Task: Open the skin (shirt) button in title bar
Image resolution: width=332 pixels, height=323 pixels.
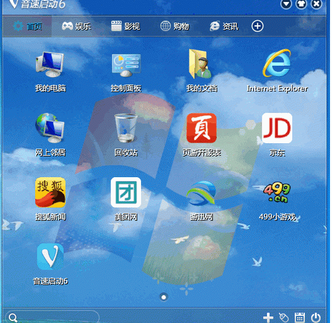Action: pyautogui.click(x=302, y=4)
